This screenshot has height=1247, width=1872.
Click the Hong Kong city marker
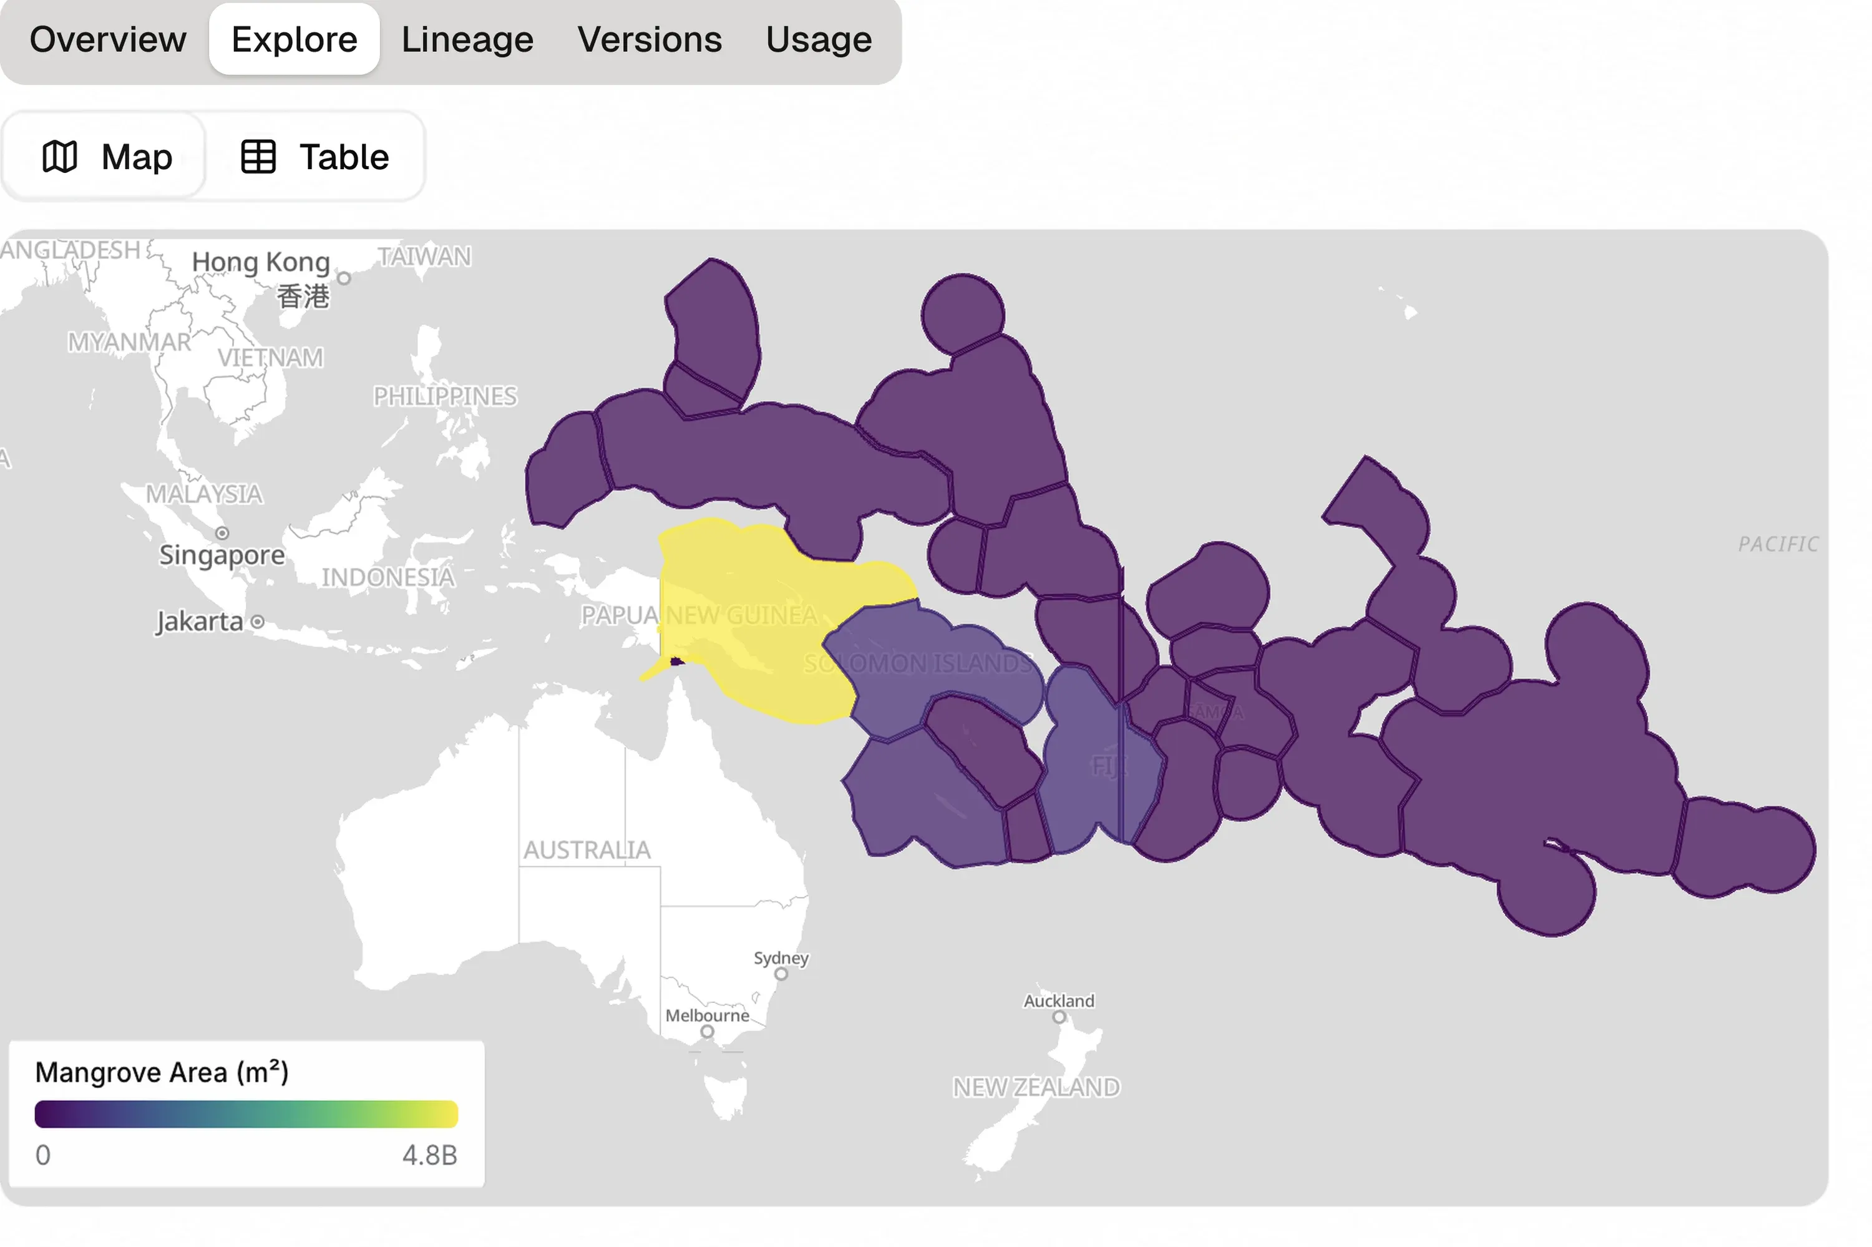click(344, 278)
